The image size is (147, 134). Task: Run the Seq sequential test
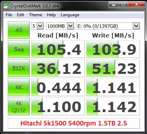point(19,49)
